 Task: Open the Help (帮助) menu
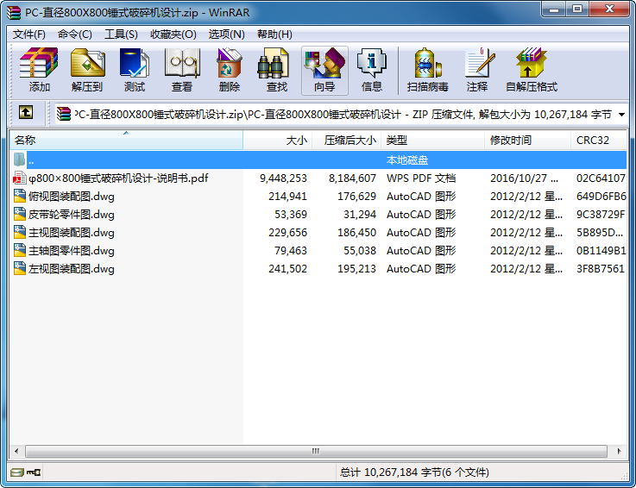[x=274, y=34]
